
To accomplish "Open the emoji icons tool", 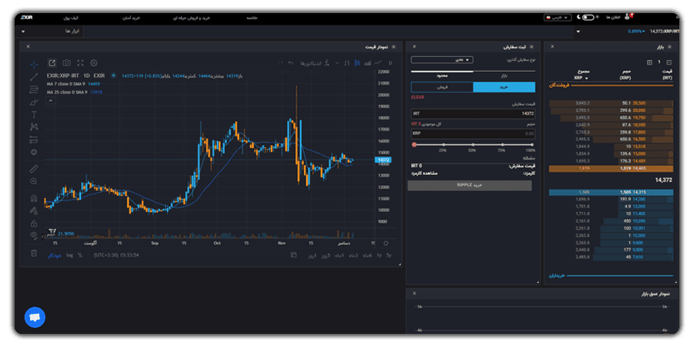I will point(34,152).
